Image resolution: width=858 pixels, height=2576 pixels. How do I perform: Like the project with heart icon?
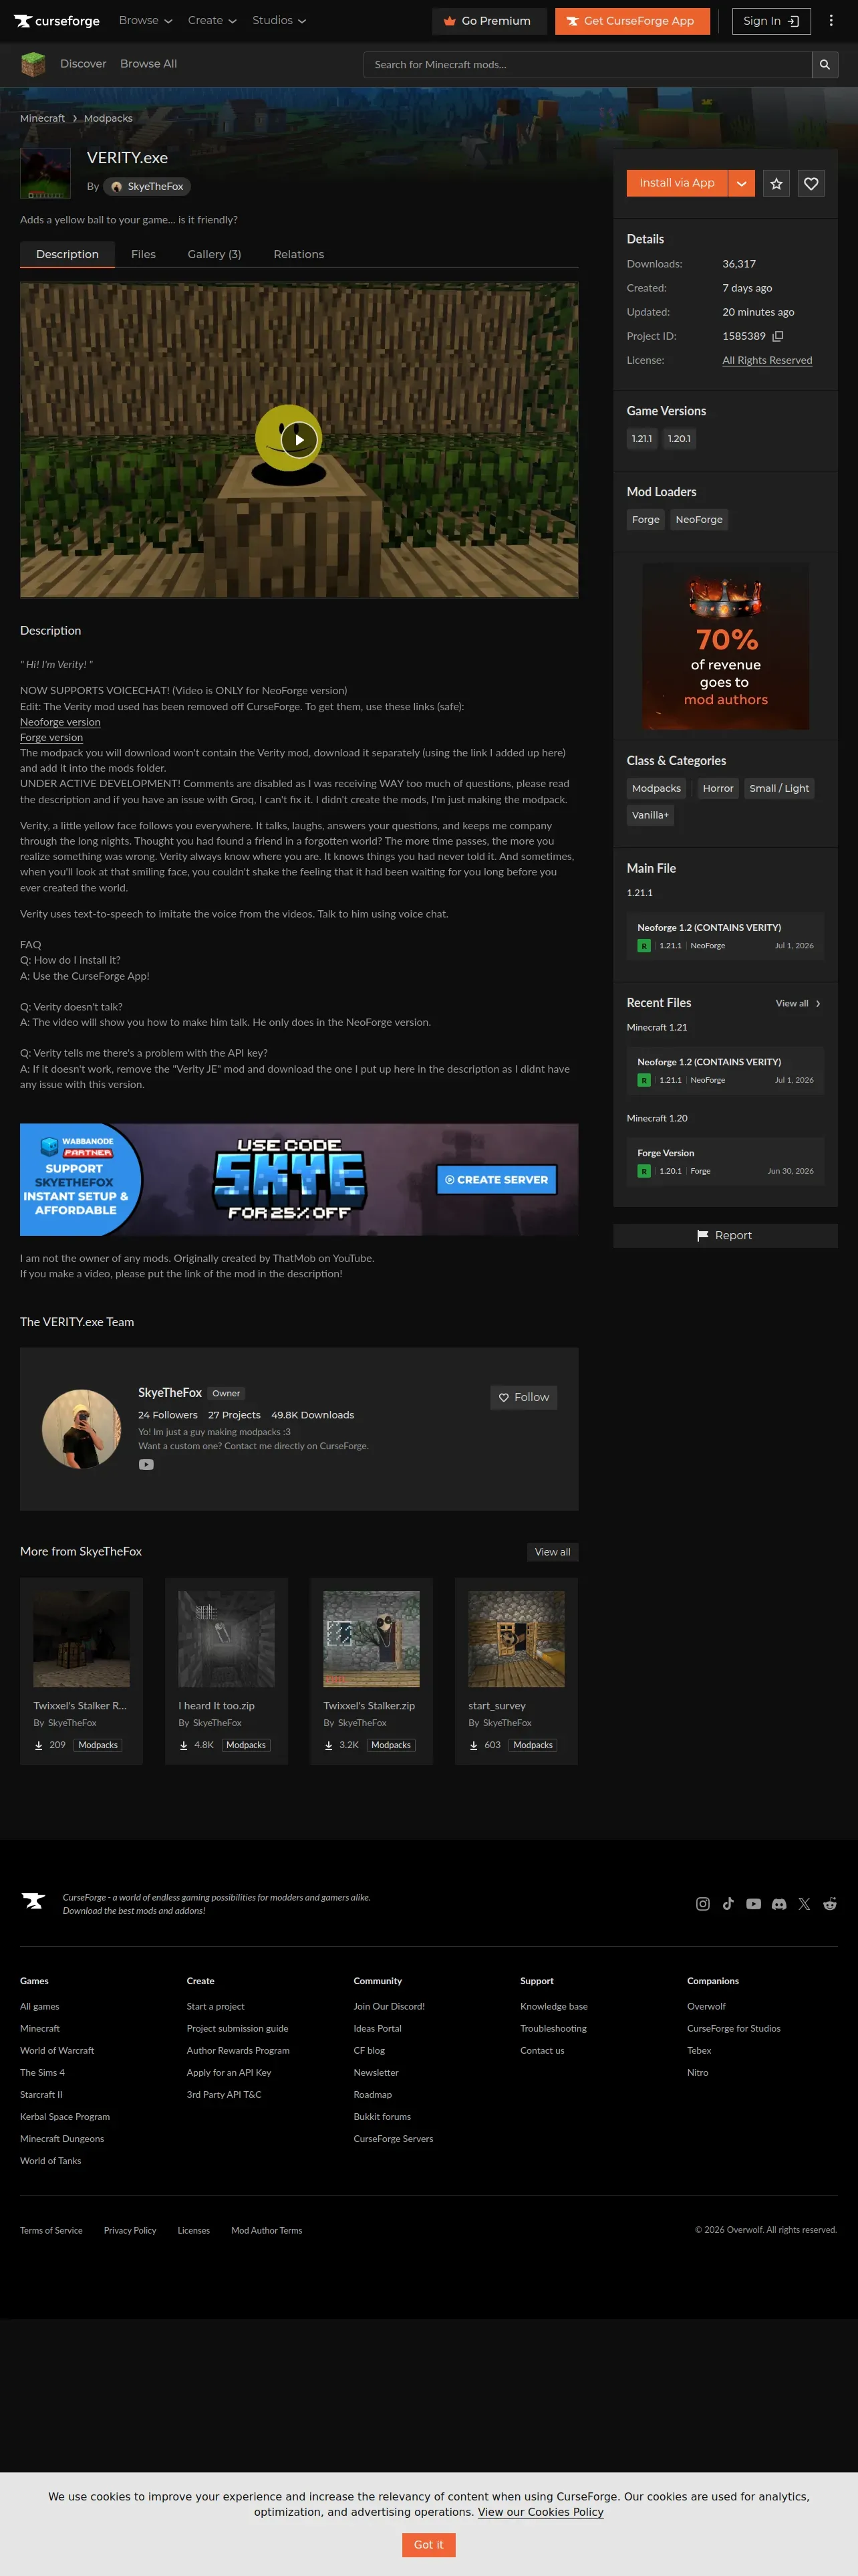tap(811, 183)
